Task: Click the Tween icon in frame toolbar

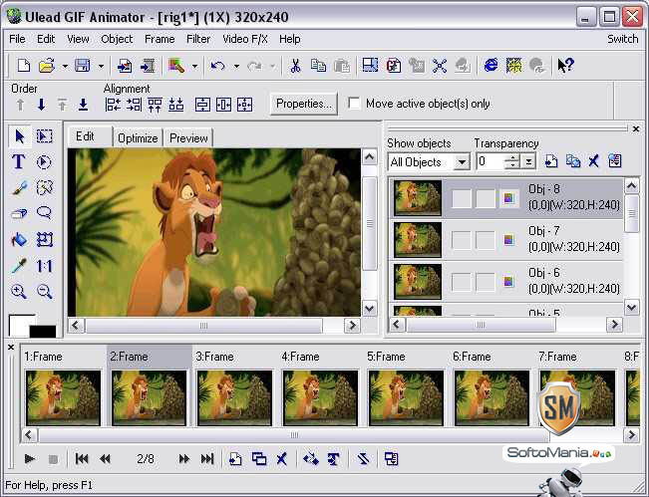Action: (x=310, y=458)
